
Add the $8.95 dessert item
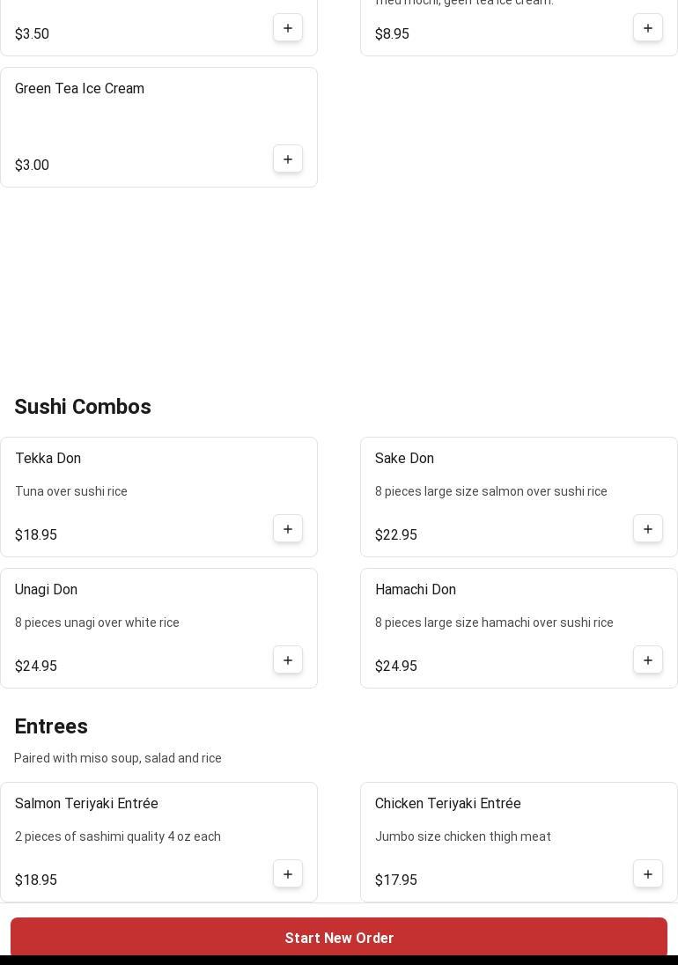(648, 28)
